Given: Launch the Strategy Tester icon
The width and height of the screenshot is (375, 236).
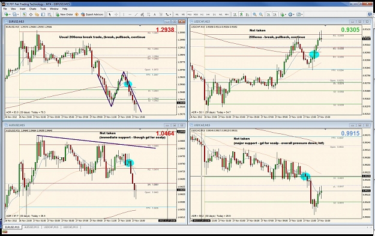Looking at the screenshot, I should pyautogui.click(x=50, y=14).
